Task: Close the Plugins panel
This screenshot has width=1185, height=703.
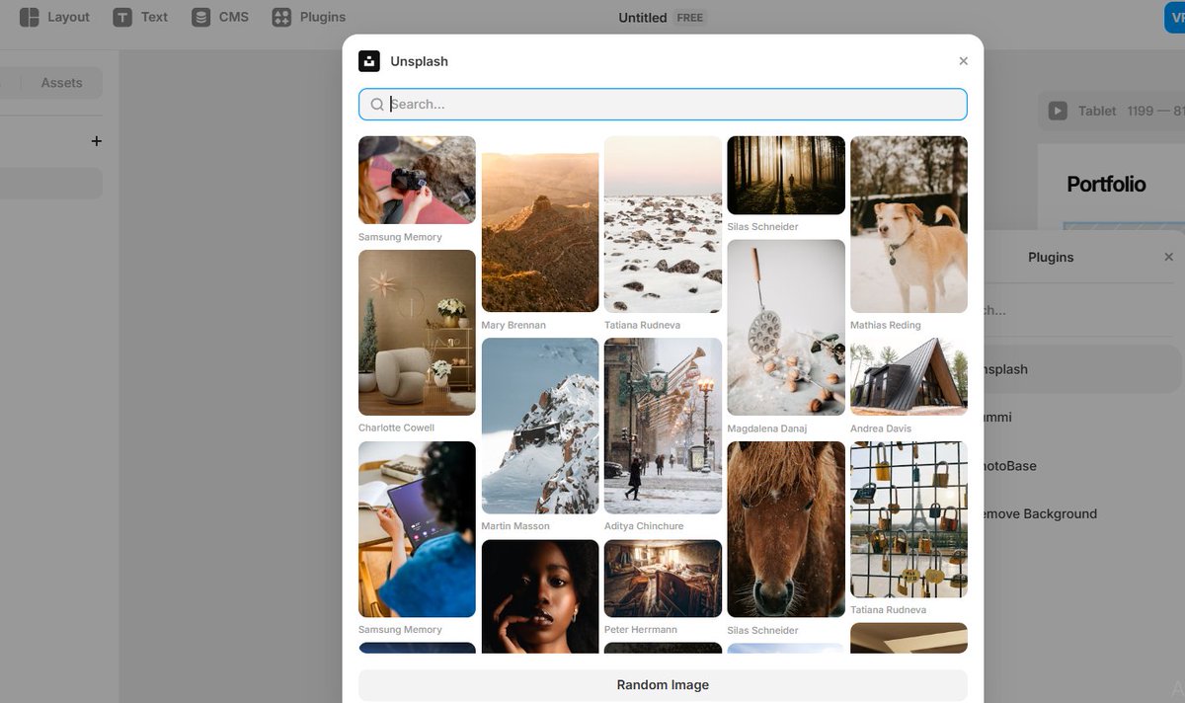Action: point(1169,257)
